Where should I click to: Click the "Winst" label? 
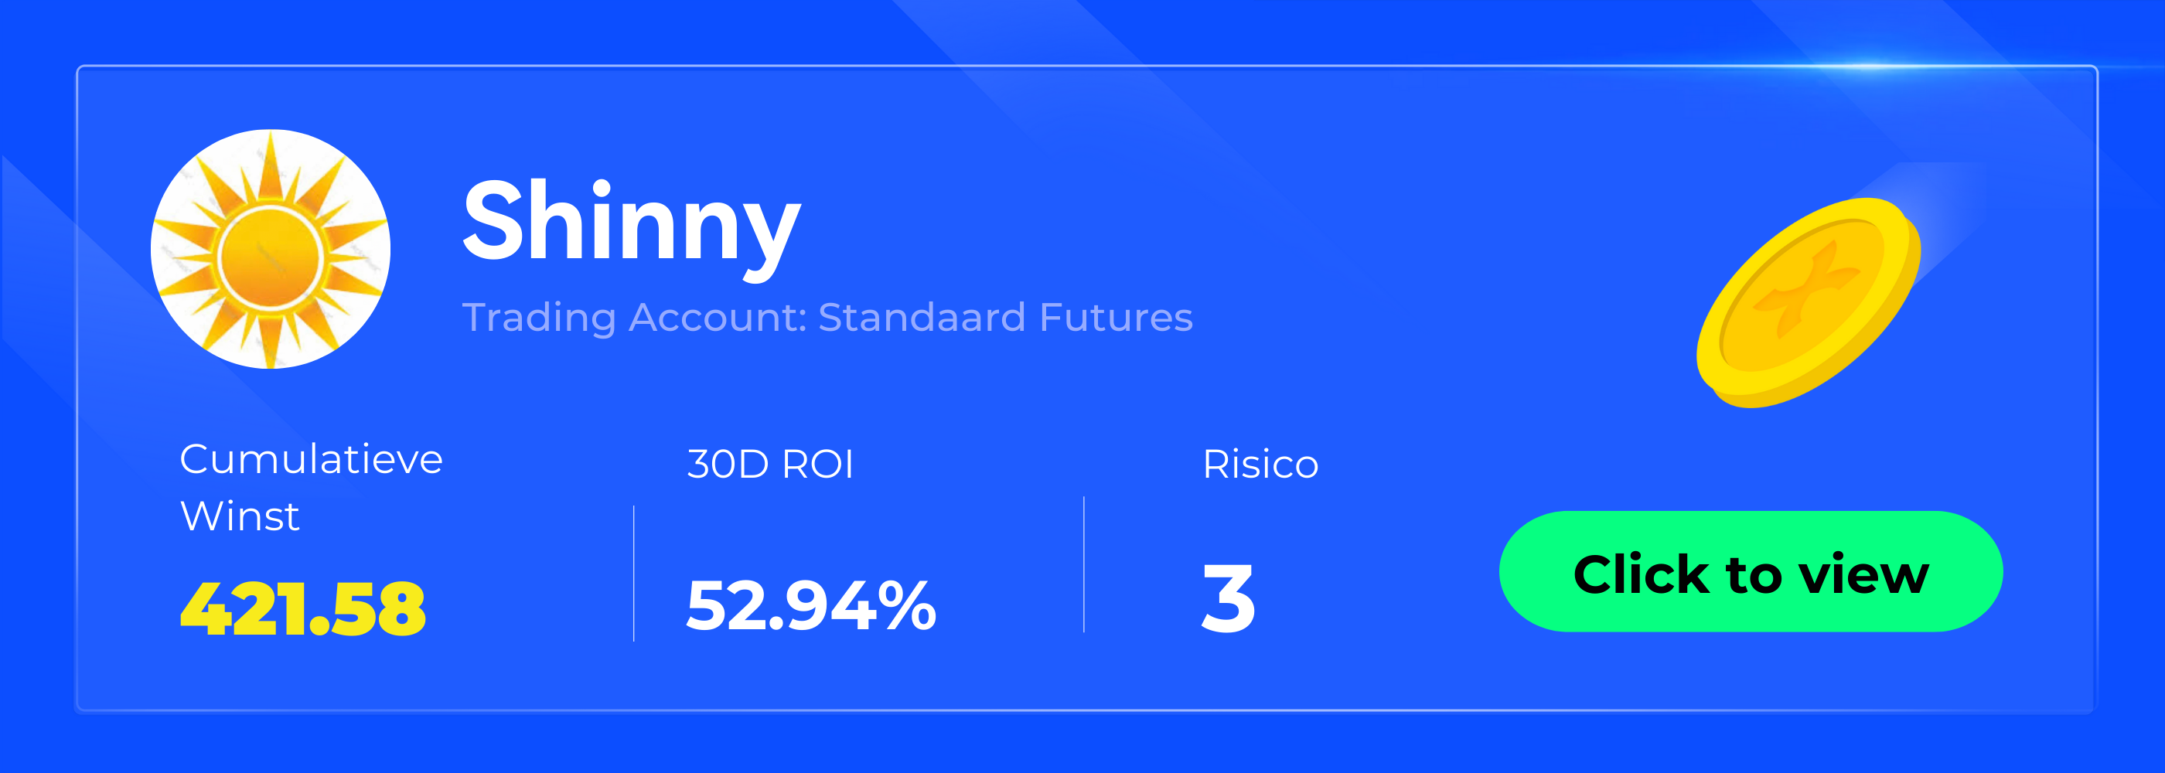(240, 516)
